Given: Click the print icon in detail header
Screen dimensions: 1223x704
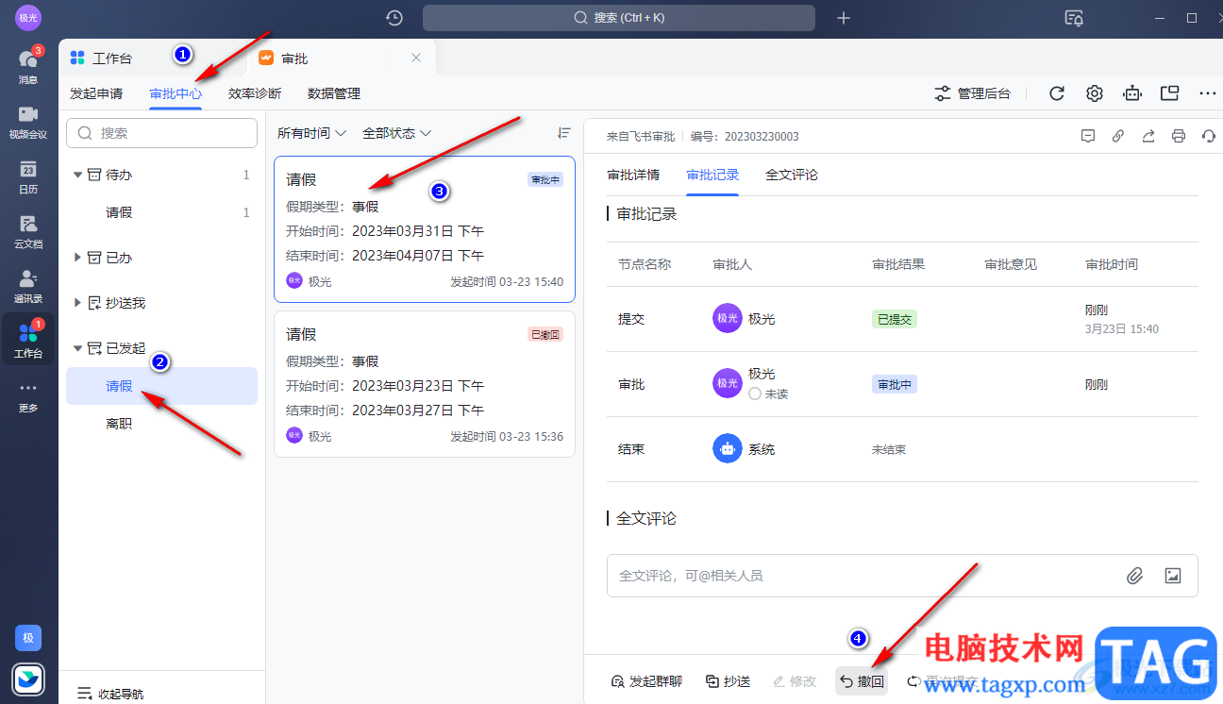Looking at the screenshot, I should (1179, 136).
